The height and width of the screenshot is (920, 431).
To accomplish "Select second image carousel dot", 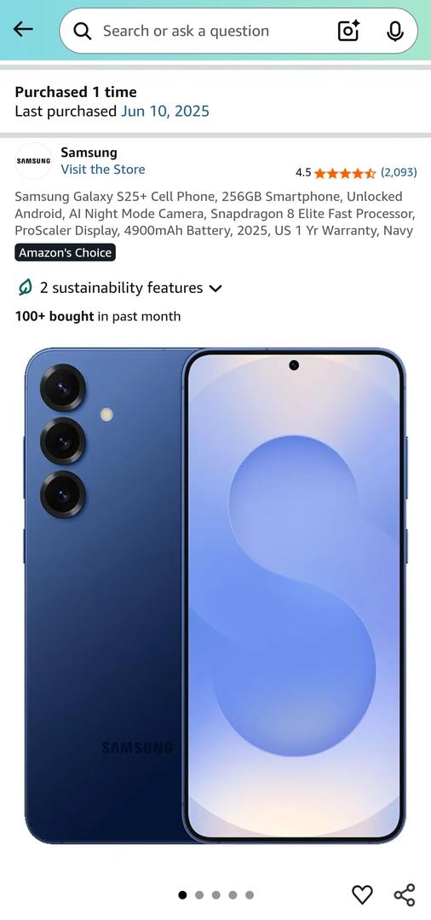I will pos(199,894).
